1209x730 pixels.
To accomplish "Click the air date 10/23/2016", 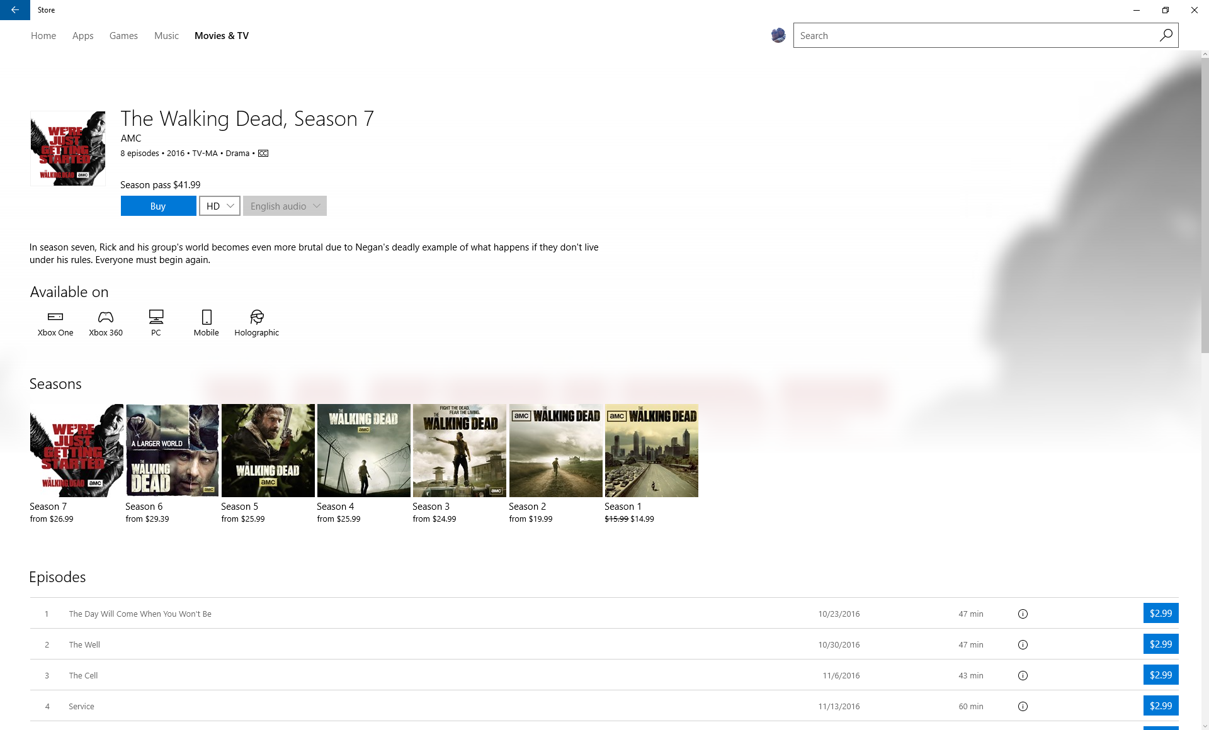I will [839, 614].
